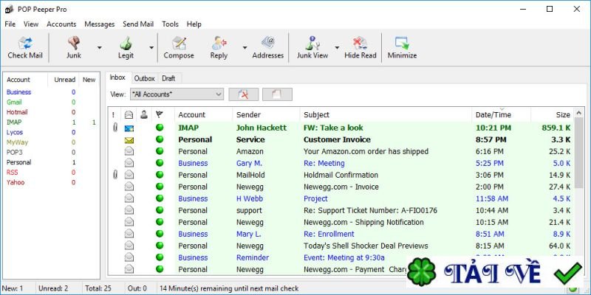591x295 pixels.
Task: Select the Gmail account in account list
Action: pos(14,103)
